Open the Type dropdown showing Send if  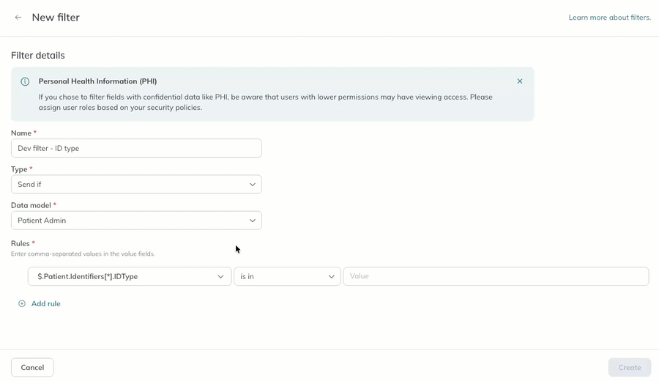(x=136, y=184)
